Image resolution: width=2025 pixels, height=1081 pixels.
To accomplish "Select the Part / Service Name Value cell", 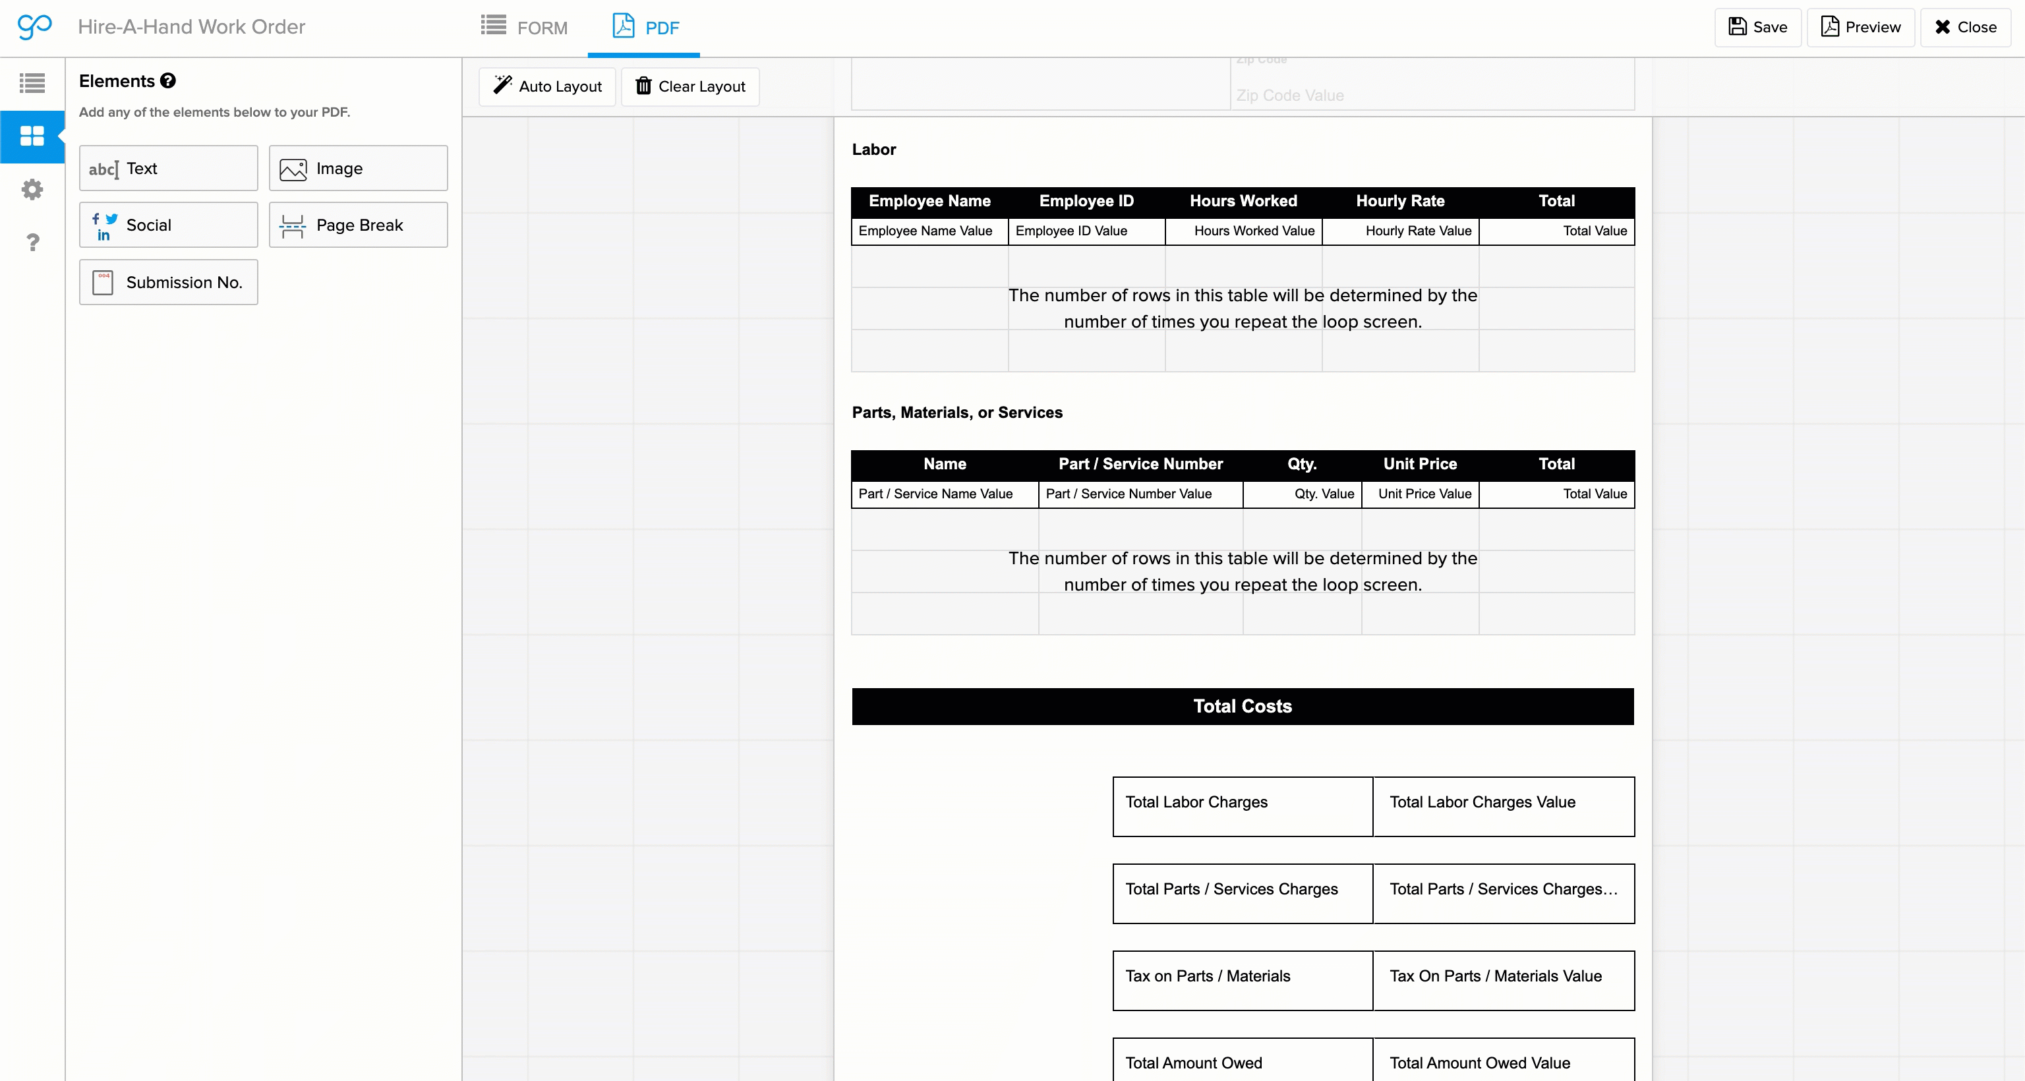I will tap(945, 494).
